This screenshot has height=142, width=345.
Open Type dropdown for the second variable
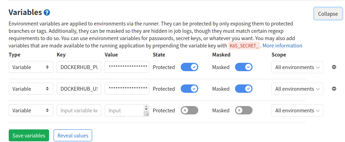tap(31, 89)
